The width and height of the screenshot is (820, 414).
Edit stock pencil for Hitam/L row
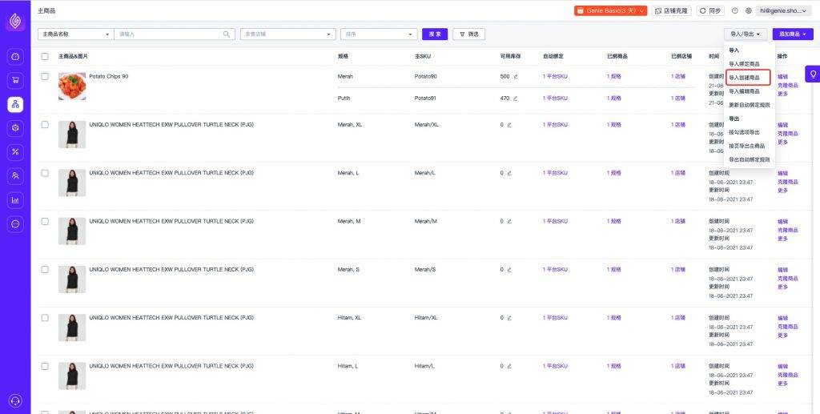[x=509, y=367]
